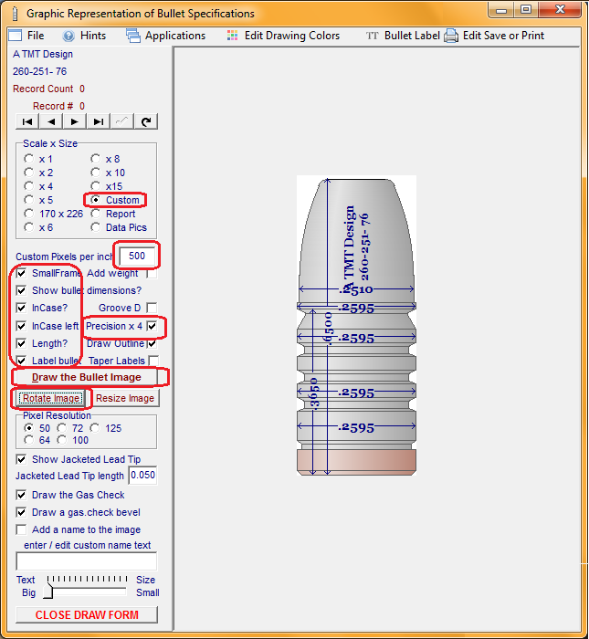The width and height of the screenshot is (589, 639).
Task: Click the TT Bullet Label icon
Action: pyautogui.click(x=372, y=36)
